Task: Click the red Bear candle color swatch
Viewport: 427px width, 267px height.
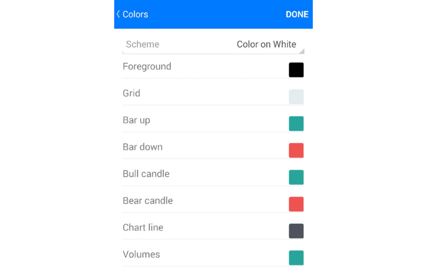Action: click(x=296, y=204)
